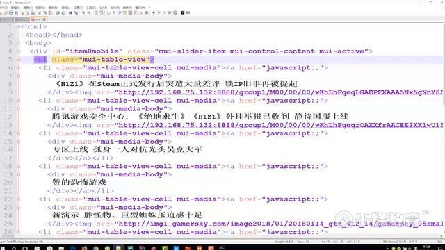Click the H1Z1 Steam headline on line 8

point(176,84)
